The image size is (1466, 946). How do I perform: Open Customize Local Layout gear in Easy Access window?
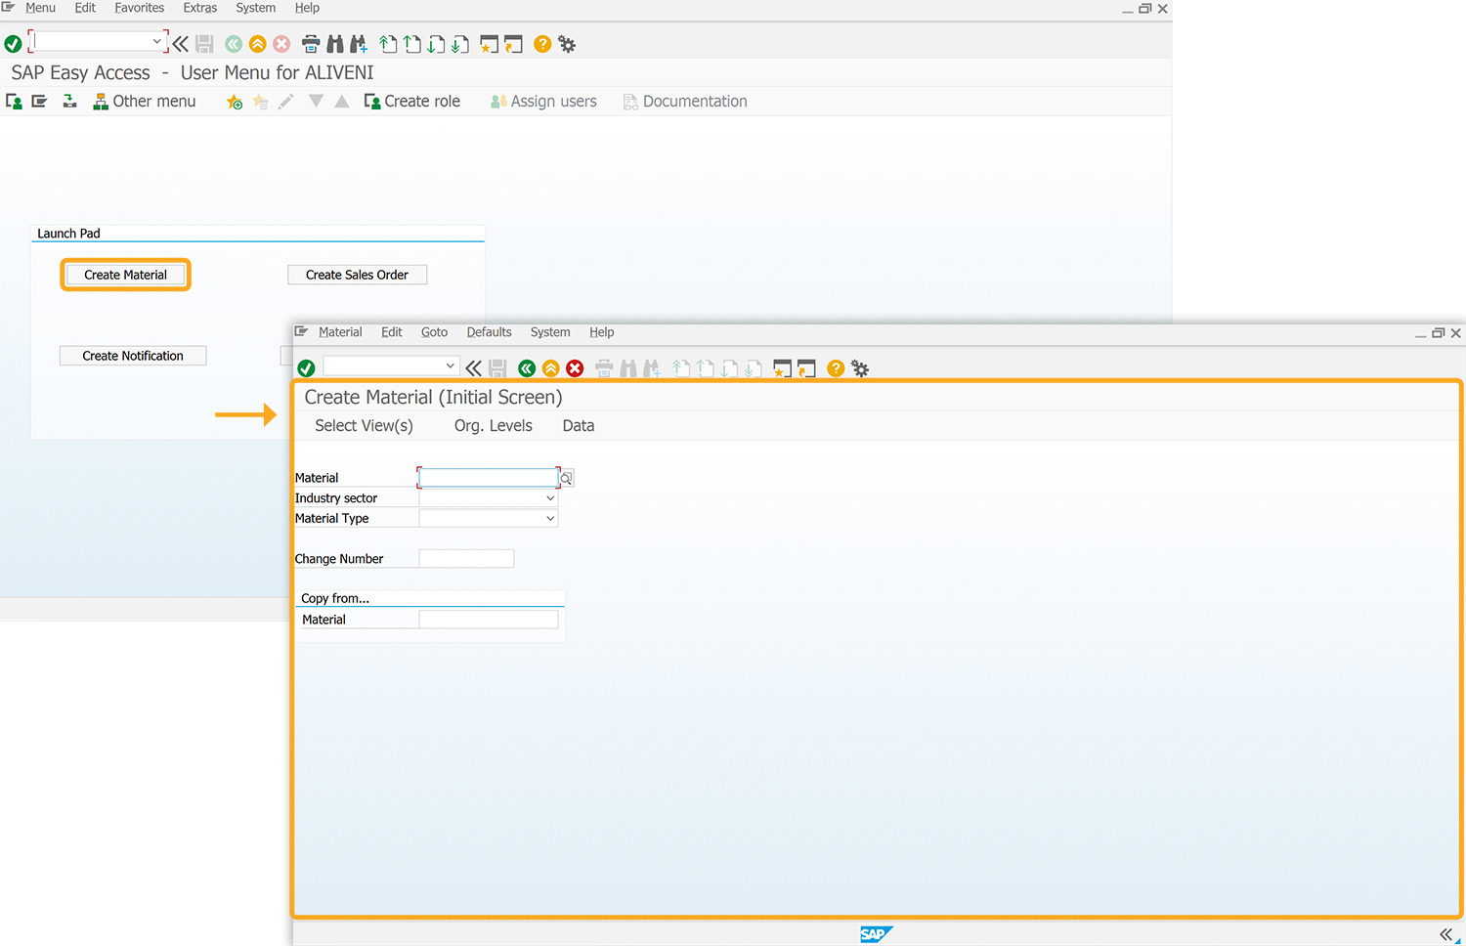tap(567, 44)
